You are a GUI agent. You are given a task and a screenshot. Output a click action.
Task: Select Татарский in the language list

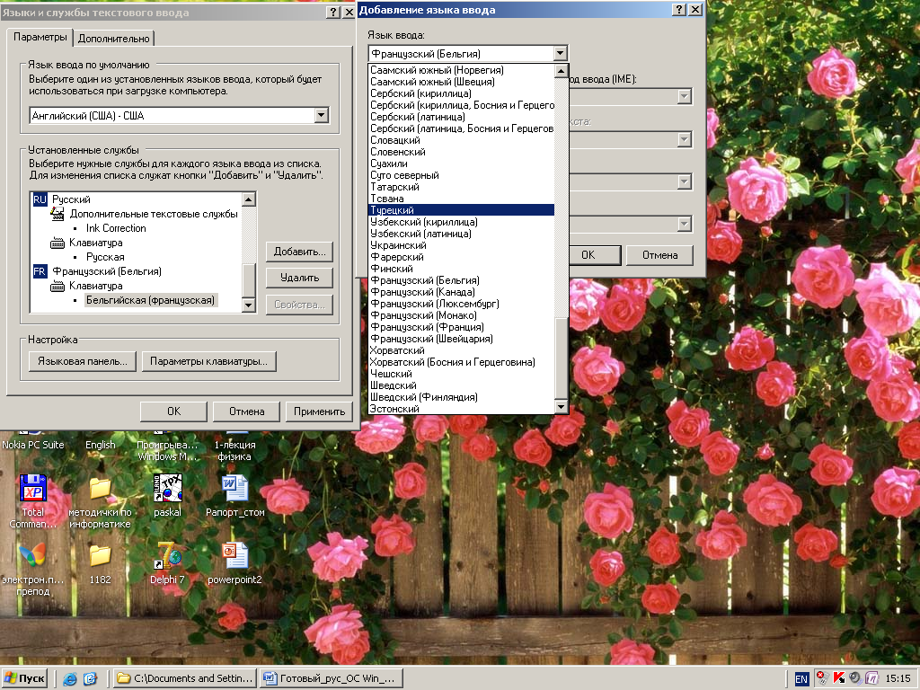point(461,187)
